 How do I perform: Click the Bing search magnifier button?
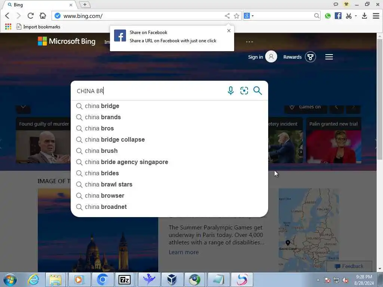pos(257,90)
